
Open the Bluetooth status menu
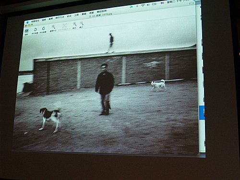point(137,6)
